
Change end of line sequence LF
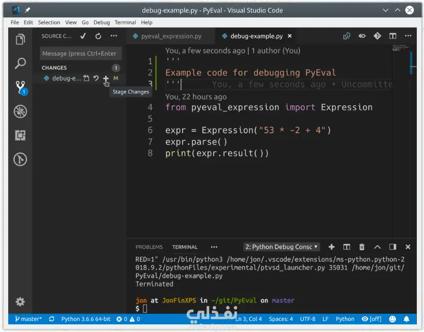326,319
